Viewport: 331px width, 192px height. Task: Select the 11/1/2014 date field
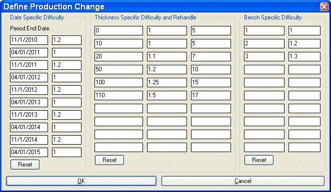click(x=29, y=140)
